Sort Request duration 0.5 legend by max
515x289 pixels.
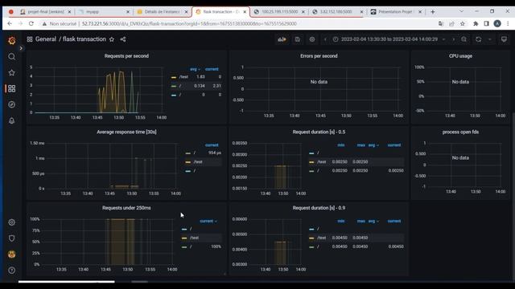click(361, 145)
